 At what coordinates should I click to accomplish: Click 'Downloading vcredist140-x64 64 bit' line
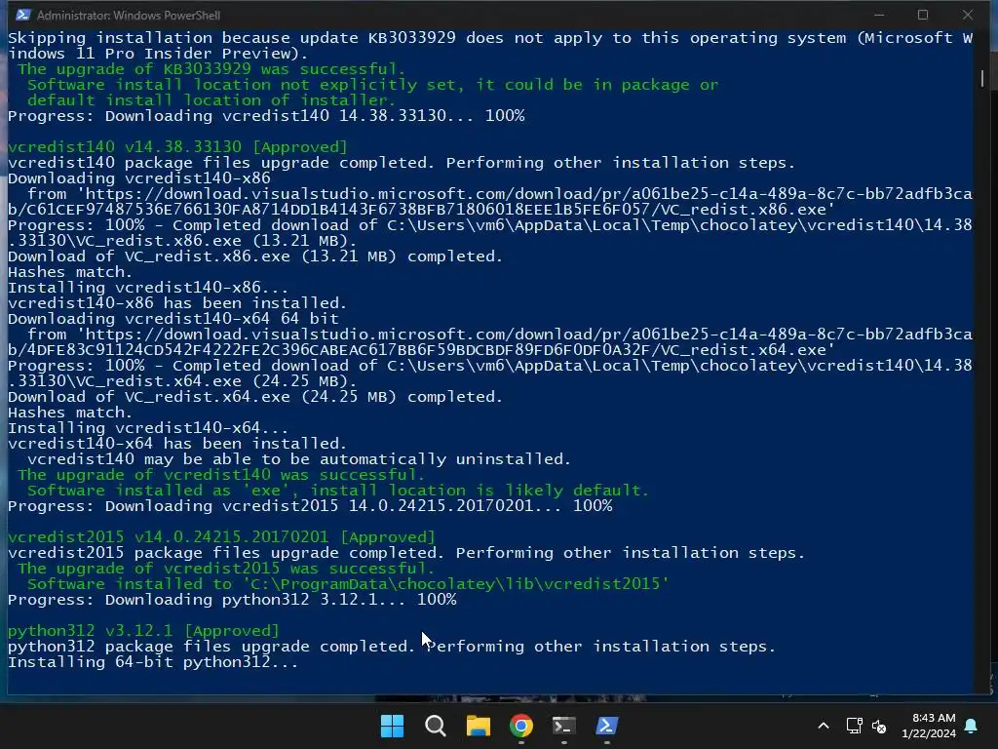pos(173,319)
